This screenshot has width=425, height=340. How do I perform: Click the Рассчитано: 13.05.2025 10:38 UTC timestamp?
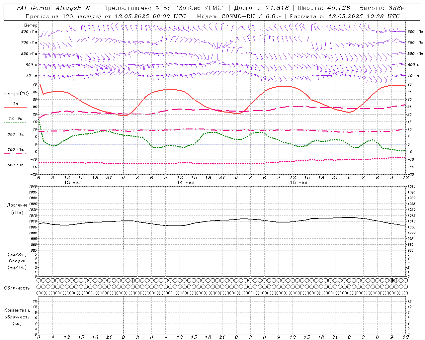click(x=345, y=16)
